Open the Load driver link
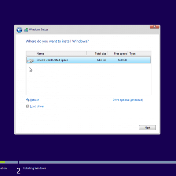The height and width of the screenshot is (176, 176). 37,106
